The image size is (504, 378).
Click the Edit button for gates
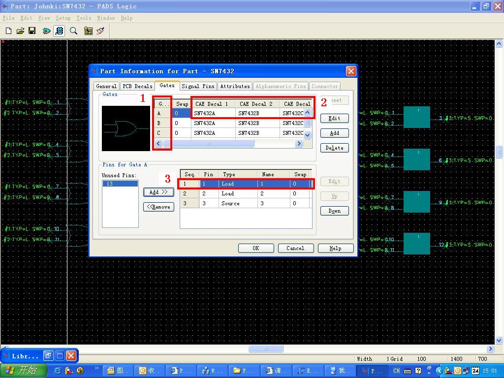coord(334,118)
